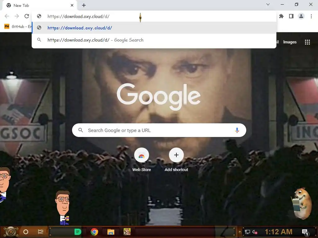Click the globe icon in the address bar
The image size is (318, 238).
coord(39,16)
